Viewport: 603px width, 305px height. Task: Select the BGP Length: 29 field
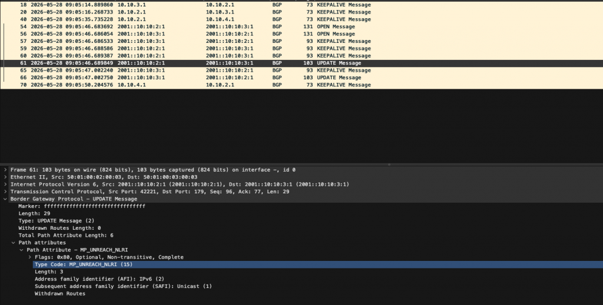point(34,213)
